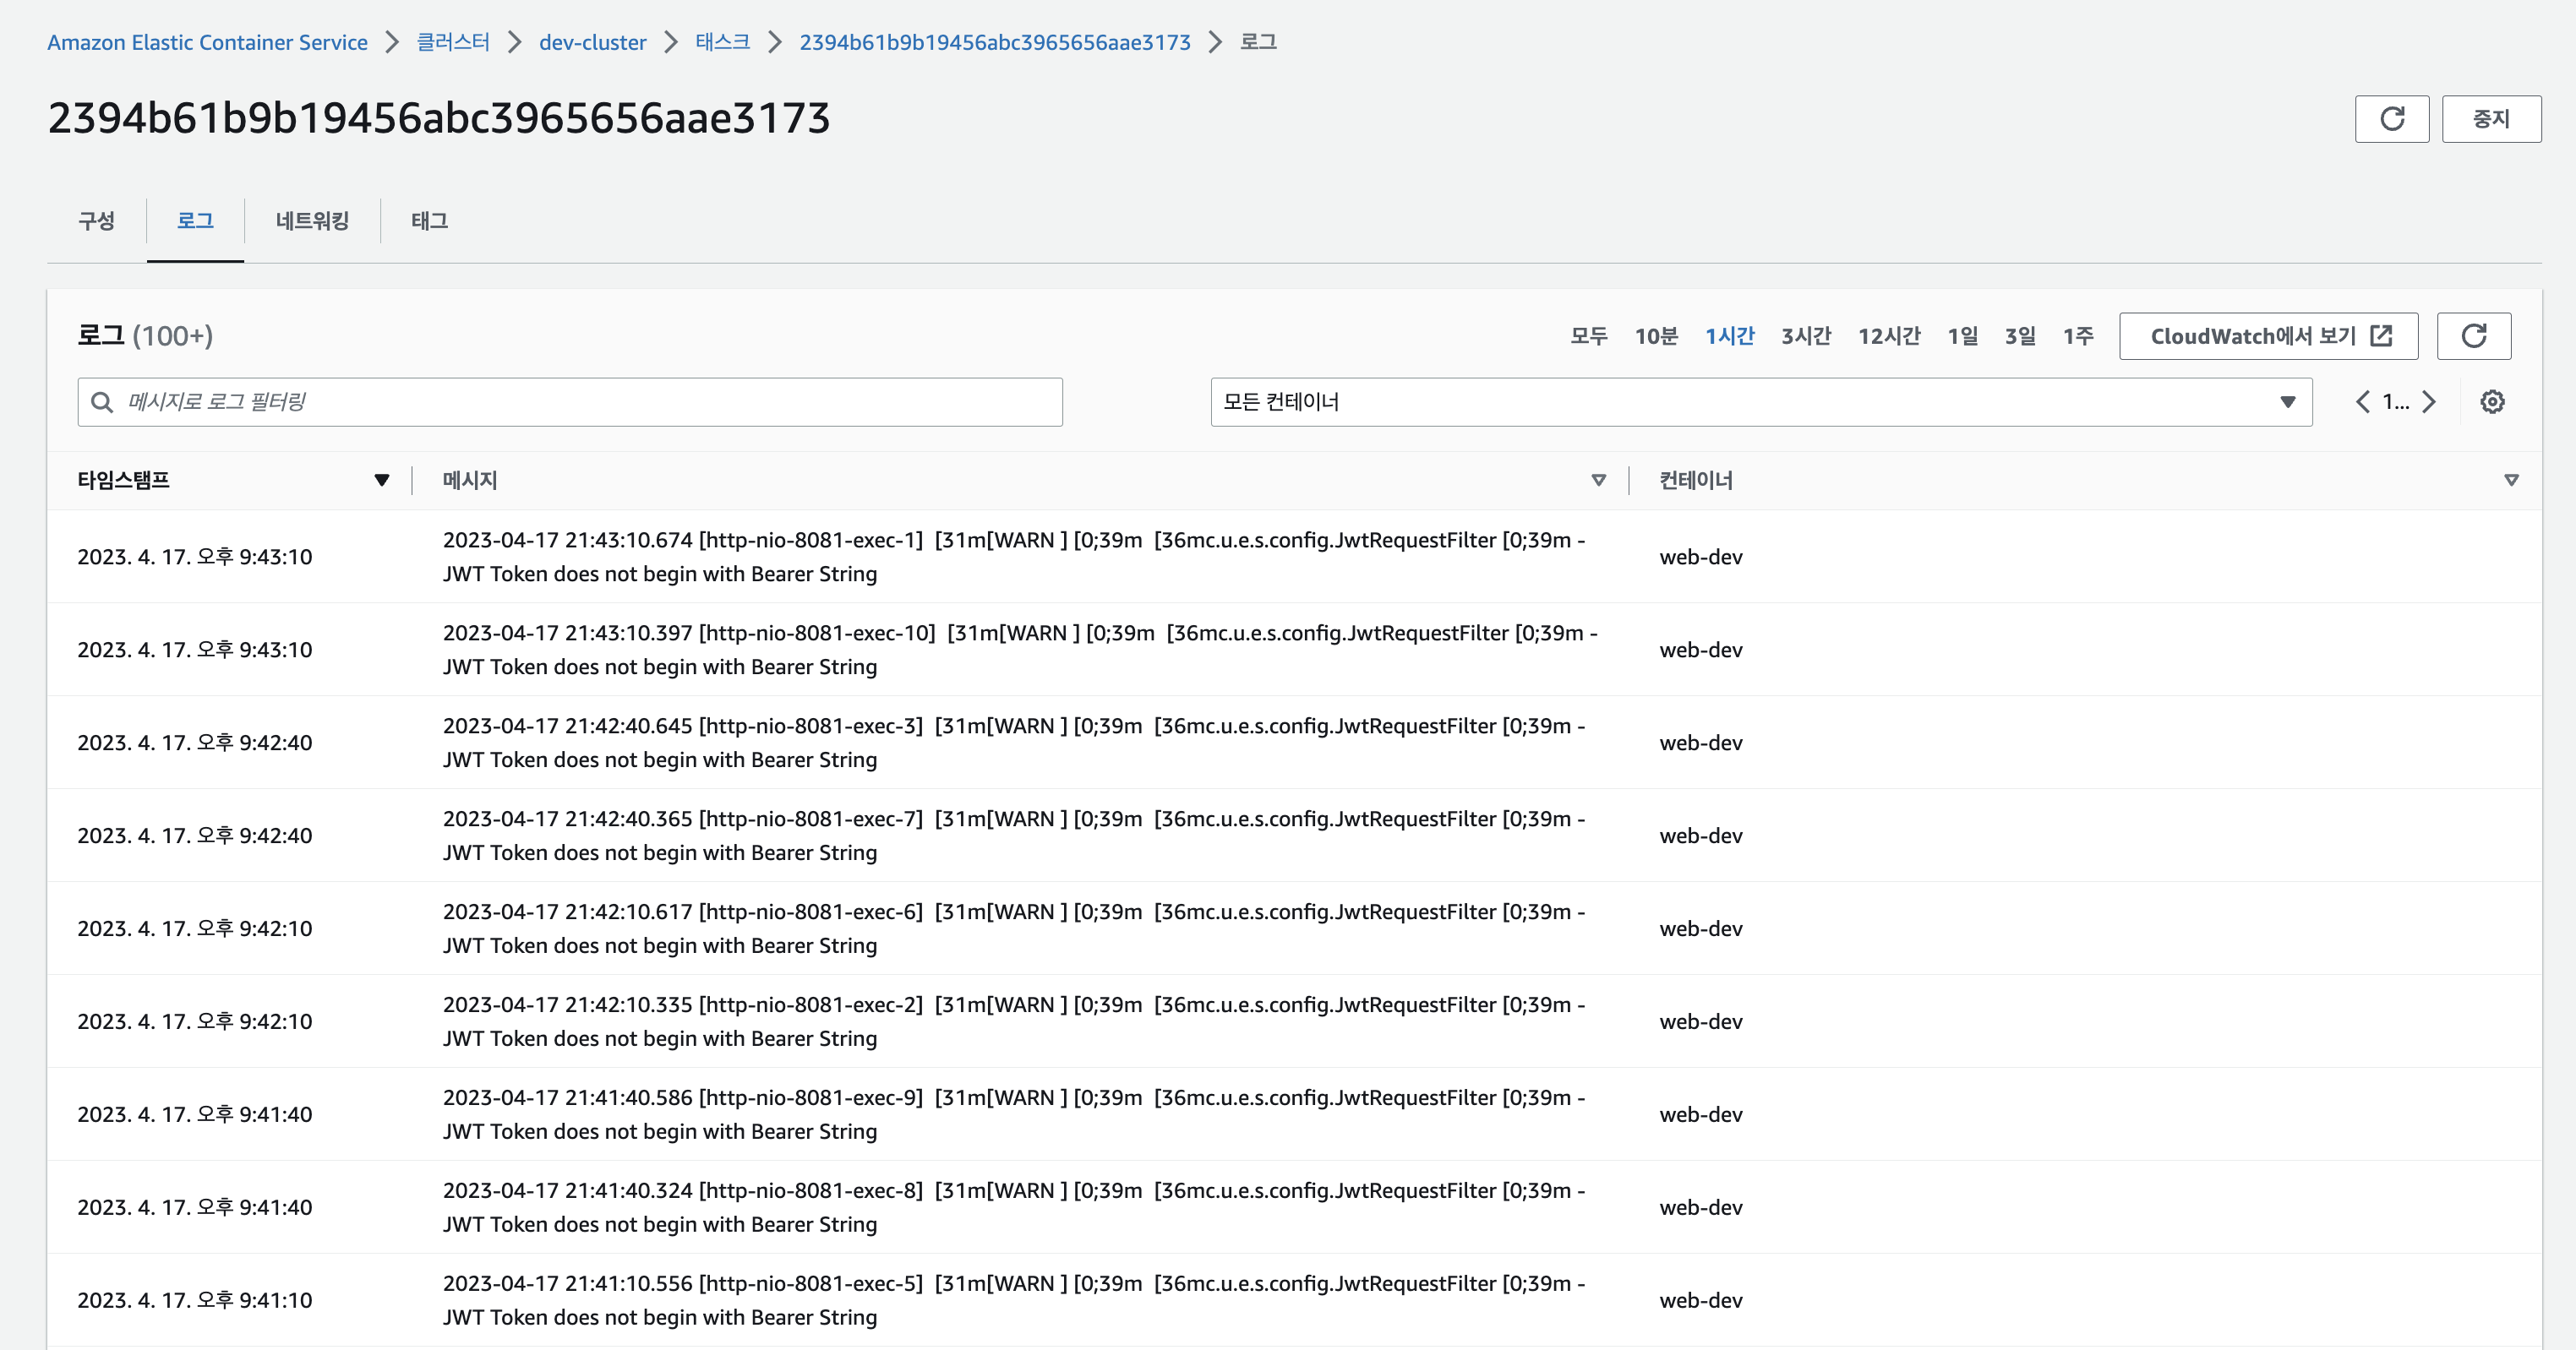Sort by the 컨테이너 column arrow
This screenshot has width=2576, height=1350.
pos(2510,481)
